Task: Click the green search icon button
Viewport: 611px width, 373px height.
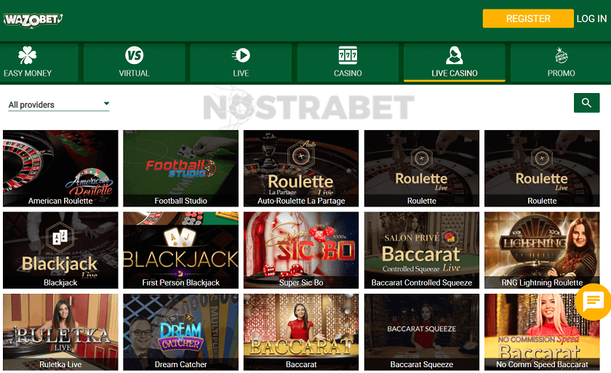Action: tap(586, 103)
